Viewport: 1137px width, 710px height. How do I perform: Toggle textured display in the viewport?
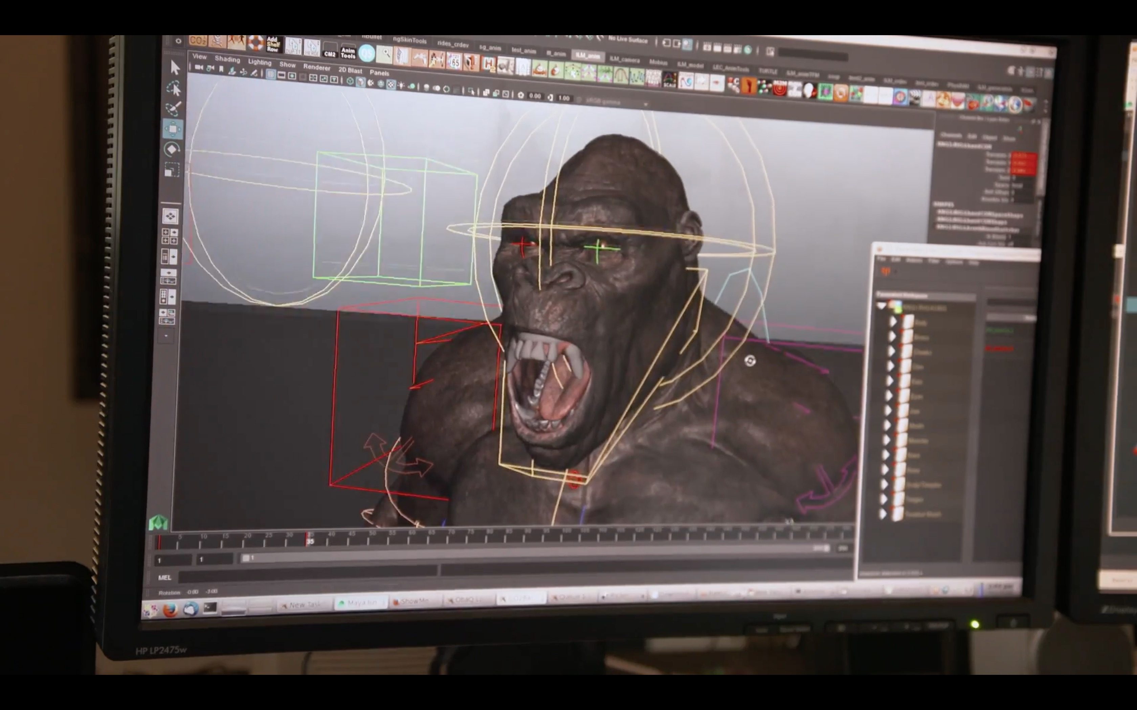pos(391,85)
